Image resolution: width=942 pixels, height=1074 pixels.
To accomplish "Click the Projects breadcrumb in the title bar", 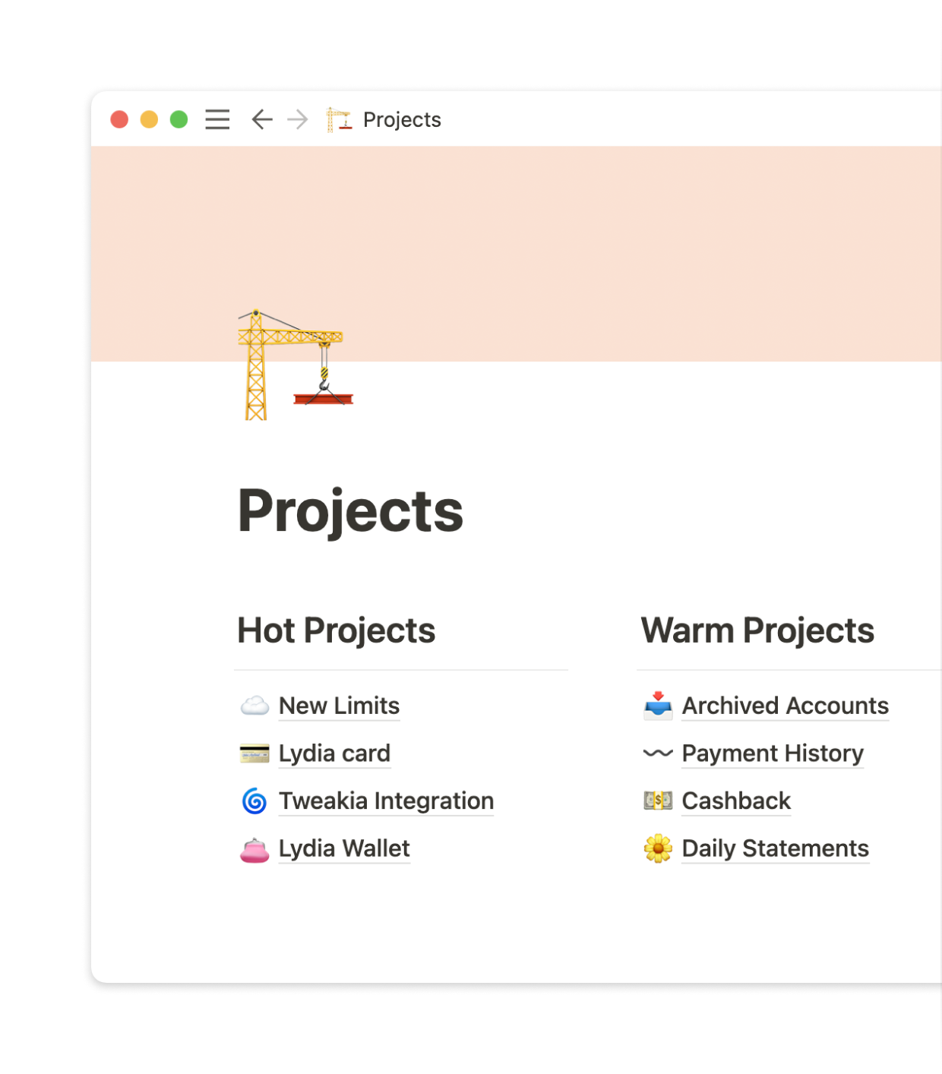I will [x=402, y=120].
